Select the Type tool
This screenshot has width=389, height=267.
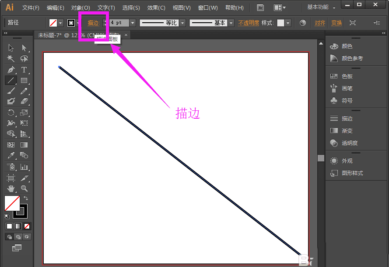tap(24, 69)
